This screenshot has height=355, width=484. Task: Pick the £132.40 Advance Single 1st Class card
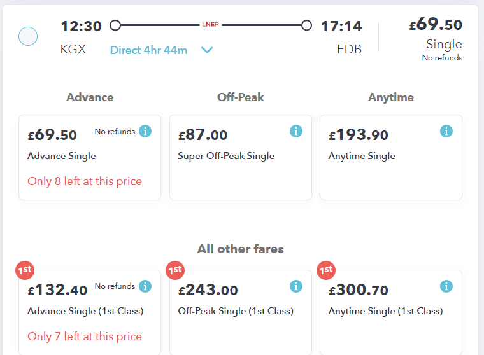[x=90, y=312]
